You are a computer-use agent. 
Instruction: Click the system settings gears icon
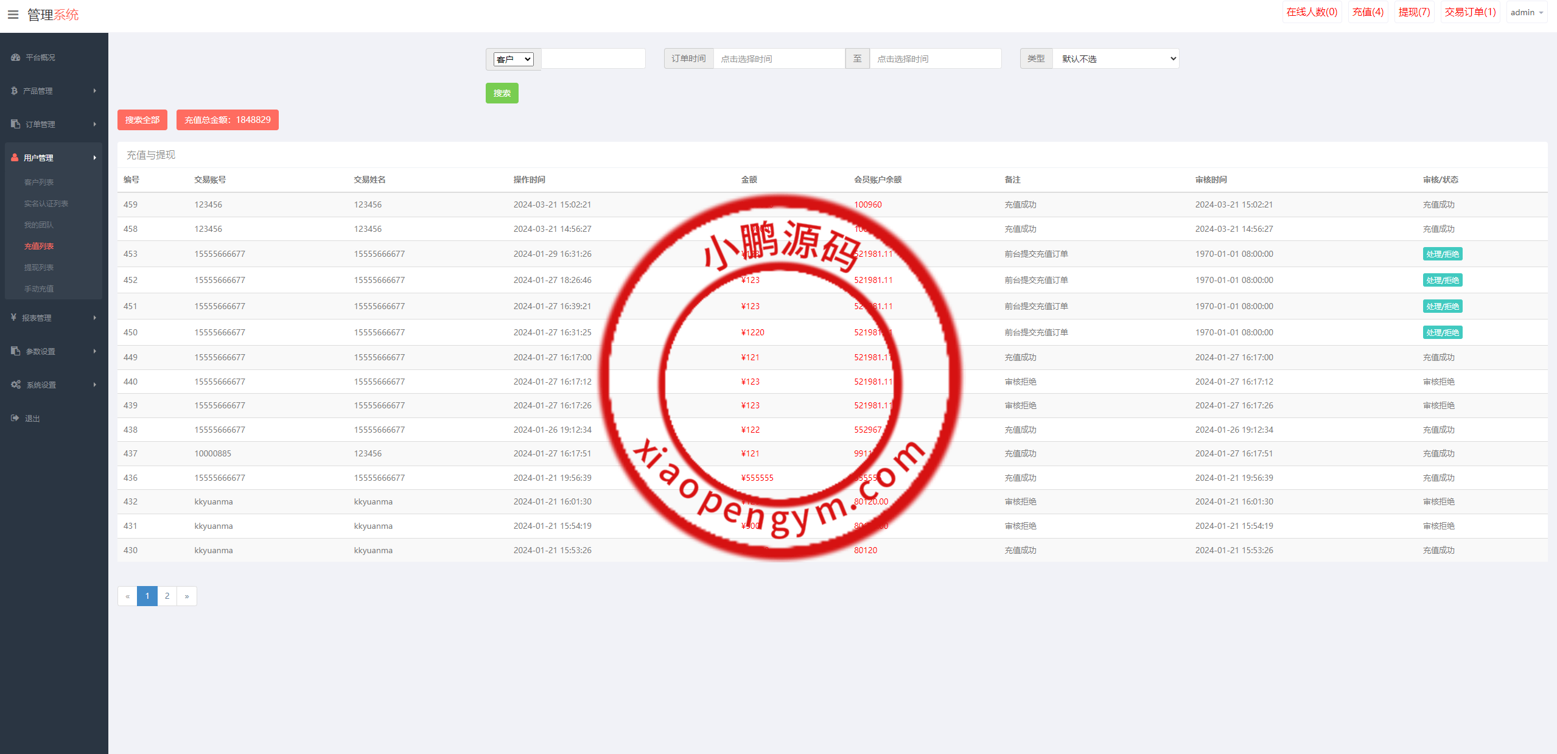pos(16,385)
